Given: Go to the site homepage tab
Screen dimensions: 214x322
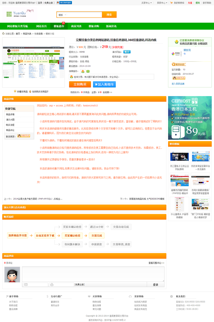Looking at the screenshot, I should pyautogui.click(x=41, y=26).
